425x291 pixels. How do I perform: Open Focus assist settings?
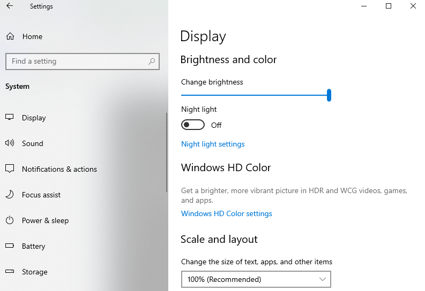[41, 195]
